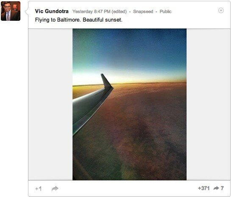The image size is (231, 197).
Task: Click the "Beautiful sunset." sentence
Action: pos(103,20)
